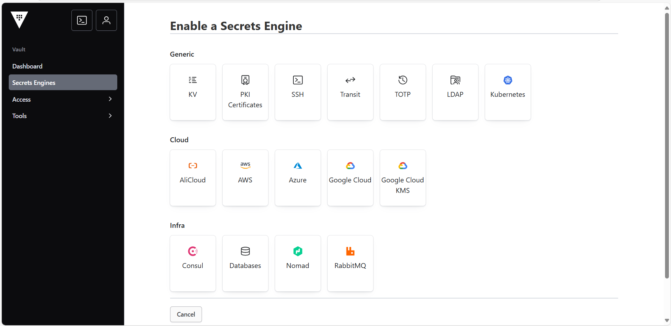671x326 pixels.
Task: Select the Consul logo icon
Action: pyautogui.click(x=193, y=251)
